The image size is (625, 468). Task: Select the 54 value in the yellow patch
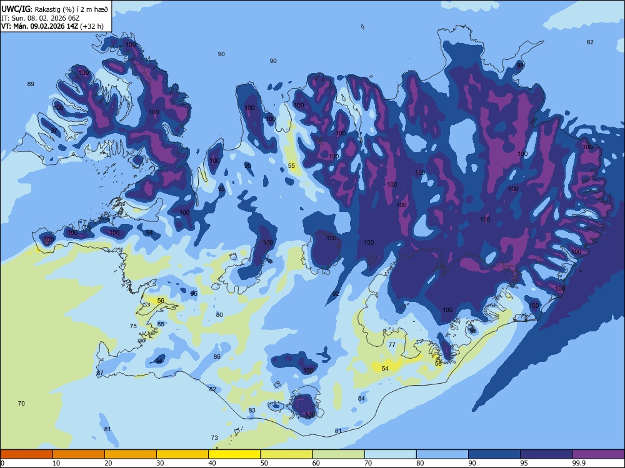[x=385, y=369]
